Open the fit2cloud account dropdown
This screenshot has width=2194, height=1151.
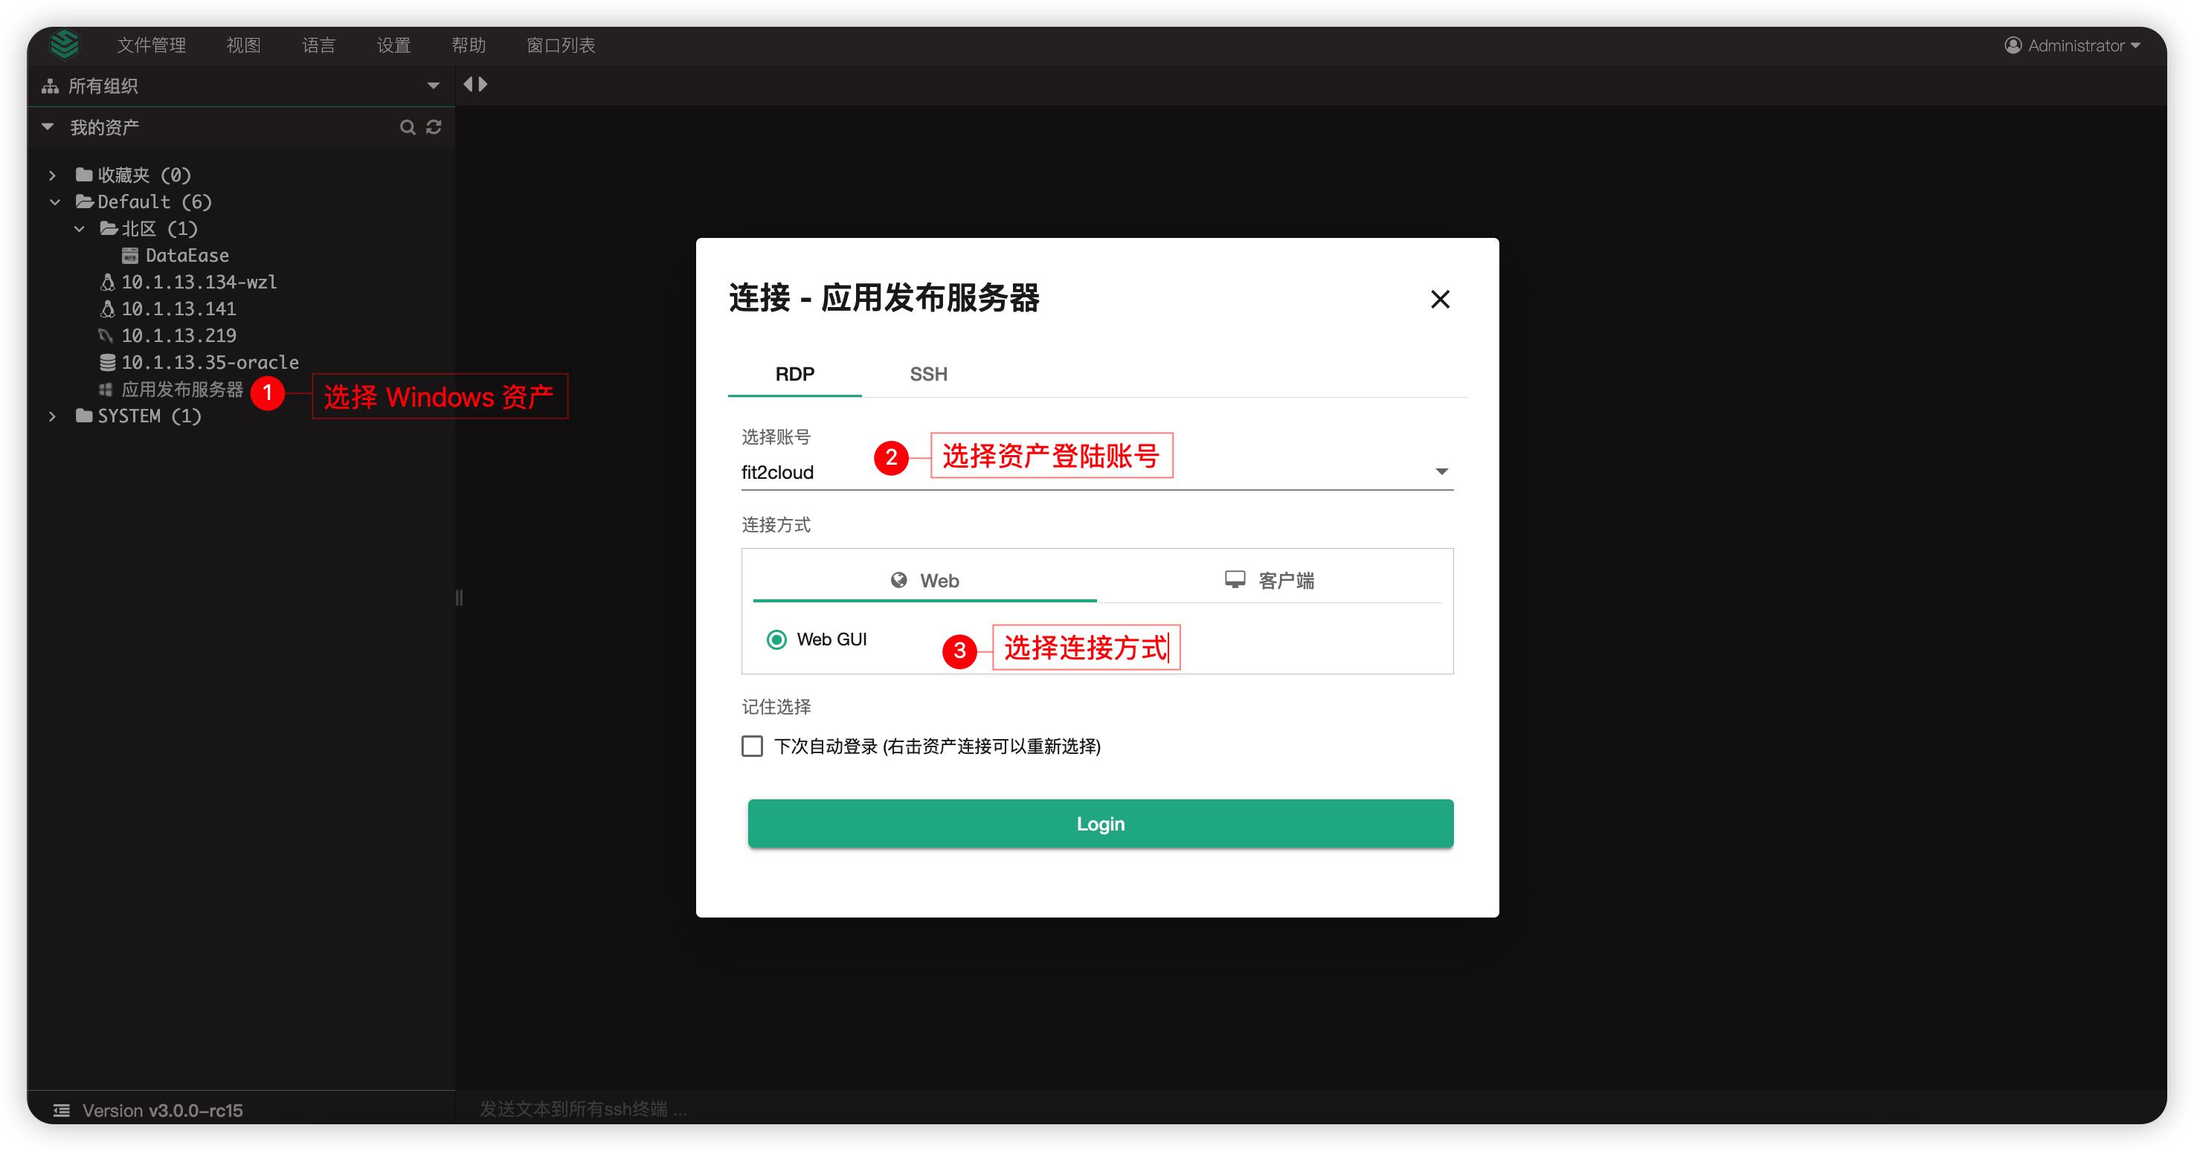pyautogui.click(x=1441, y=471)
